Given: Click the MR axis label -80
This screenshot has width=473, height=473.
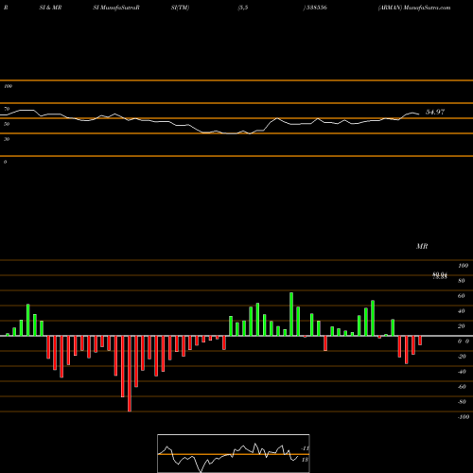Looking at the screenshot, I should 462,402.
